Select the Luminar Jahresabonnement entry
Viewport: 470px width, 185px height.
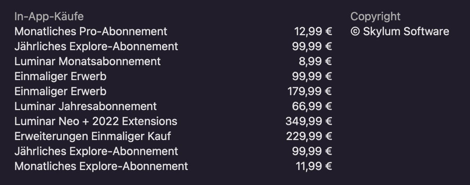pos(85,106)
